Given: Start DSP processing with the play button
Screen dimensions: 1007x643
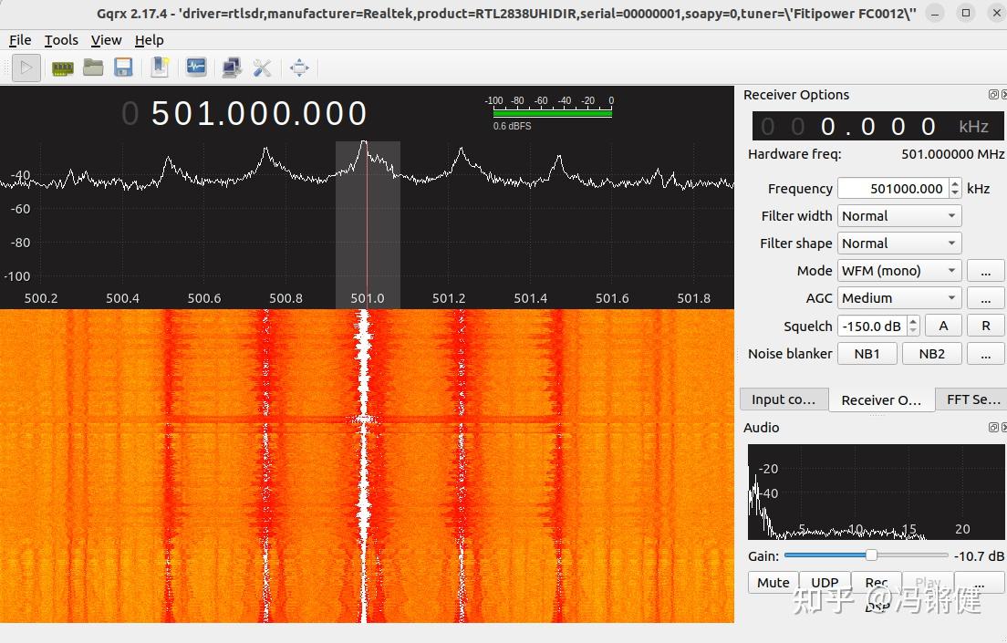Looking at the screenshot, I should pyautogui.click(x=26, y=67).
